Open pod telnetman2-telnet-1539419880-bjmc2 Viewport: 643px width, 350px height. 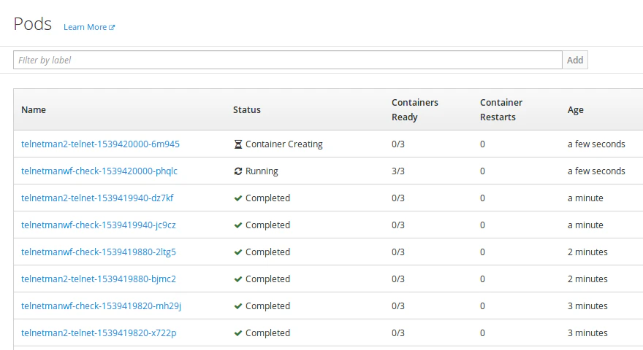coord(99,279)
